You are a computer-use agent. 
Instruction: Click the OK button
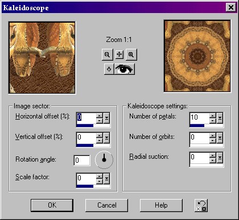pos(52,205)
